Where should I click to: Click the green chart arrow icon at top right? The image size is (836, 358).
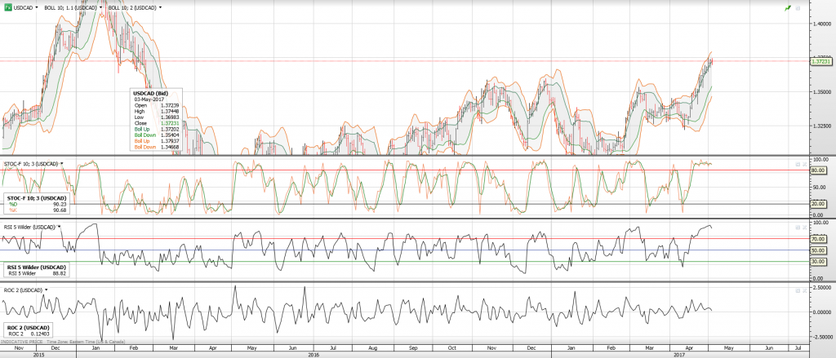click(x=787, y=7)
